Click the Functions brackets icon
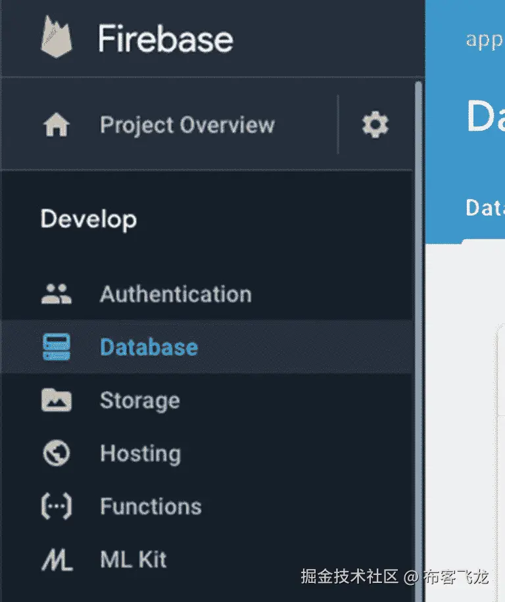The image size is (505, 602). coord(57,507)
